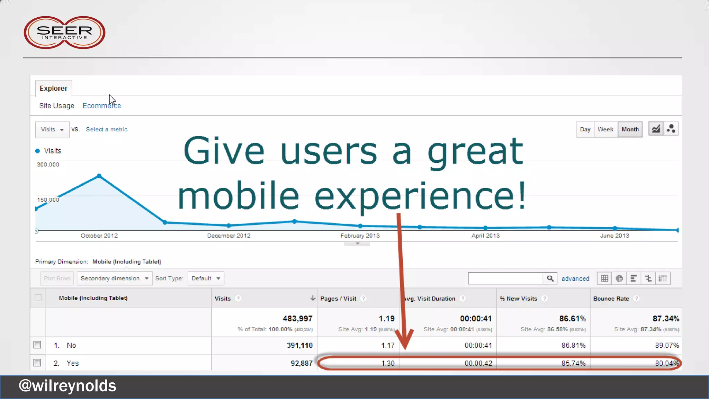
Task: Select the motion chart bubbles icon
Action: 671,129
